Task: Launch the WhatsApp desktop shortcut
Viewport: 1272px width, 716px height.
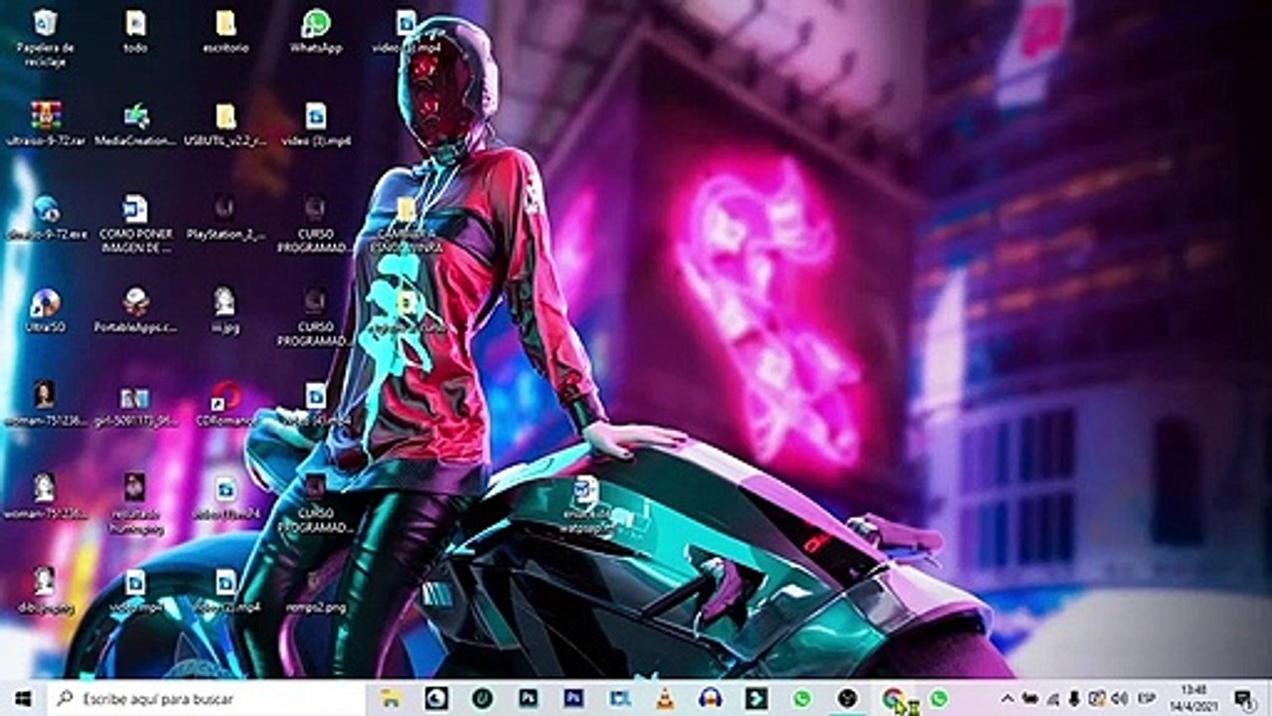Action: coord(316,31)
